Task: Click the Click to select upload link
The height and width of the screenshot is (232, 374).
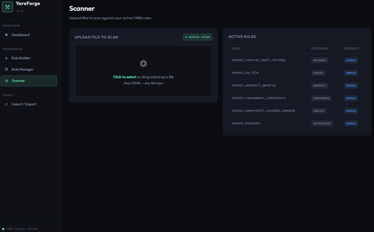Action: click(124, 77)
